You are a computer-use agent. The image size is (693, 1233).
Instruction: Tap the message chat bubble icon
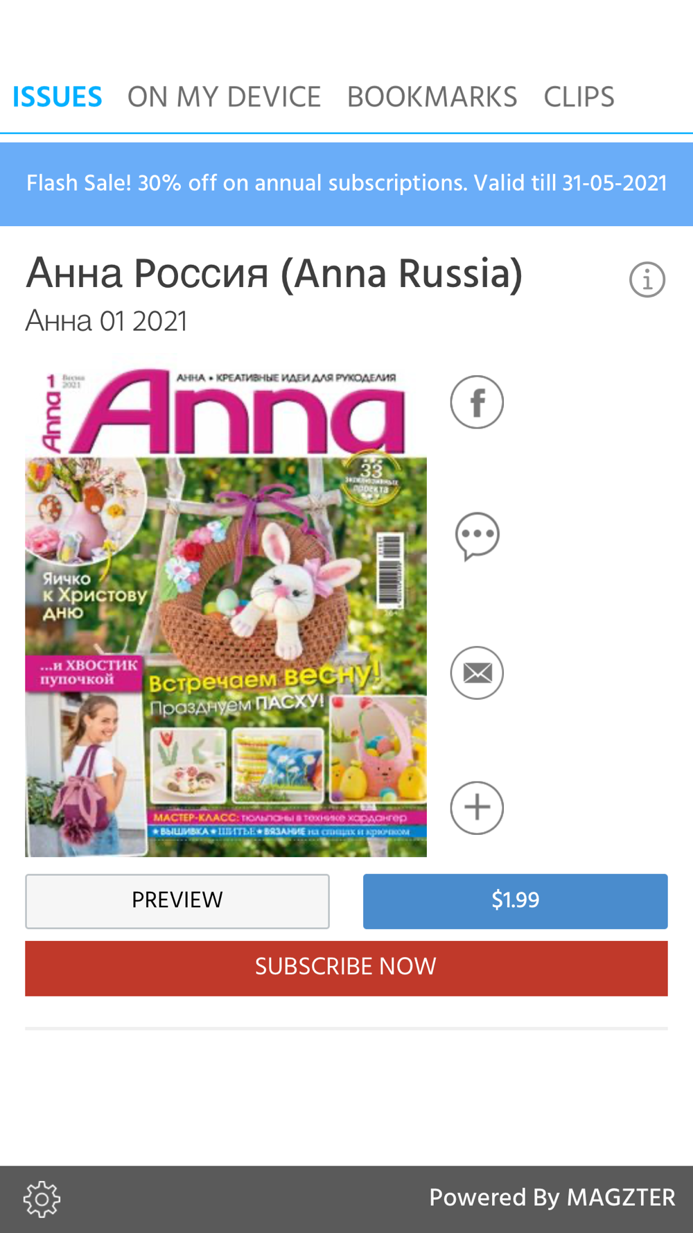pyautogui.click(x=477, y=536)
